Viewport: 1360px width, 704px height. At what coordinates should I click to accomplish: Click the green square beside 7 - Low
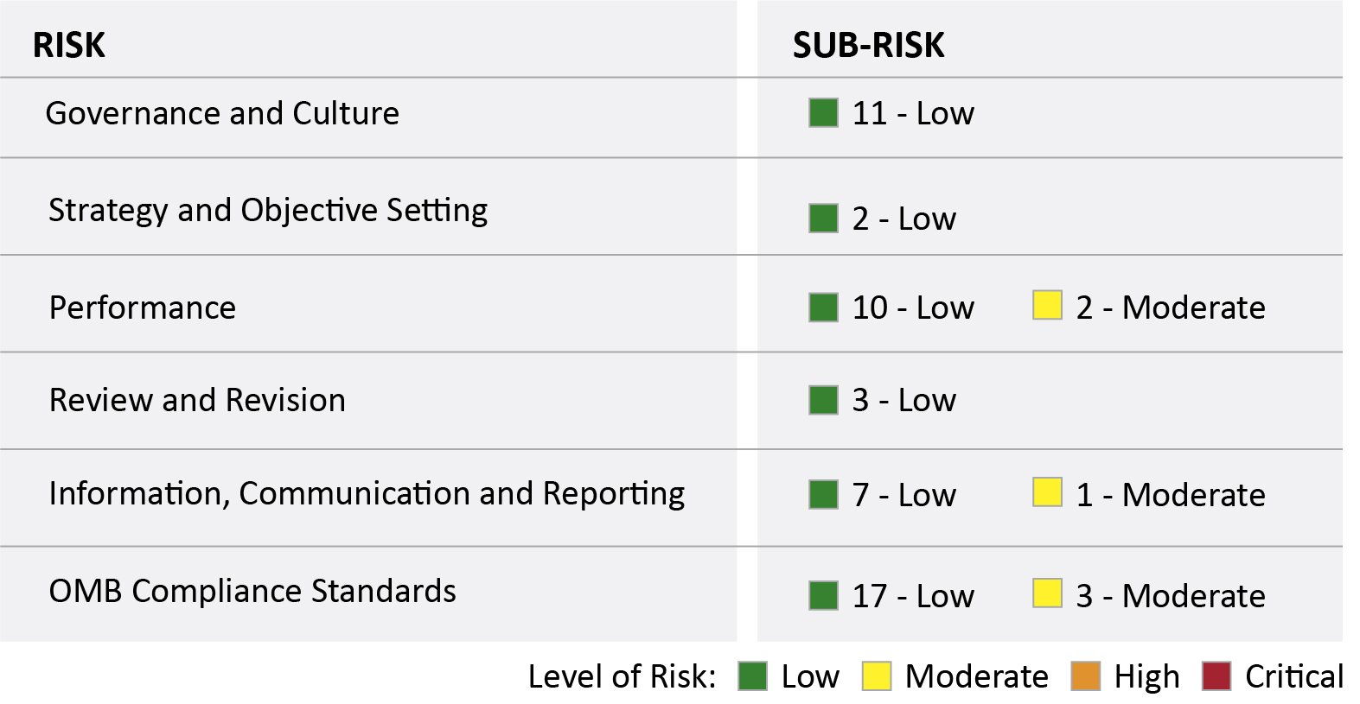point(823,495)
